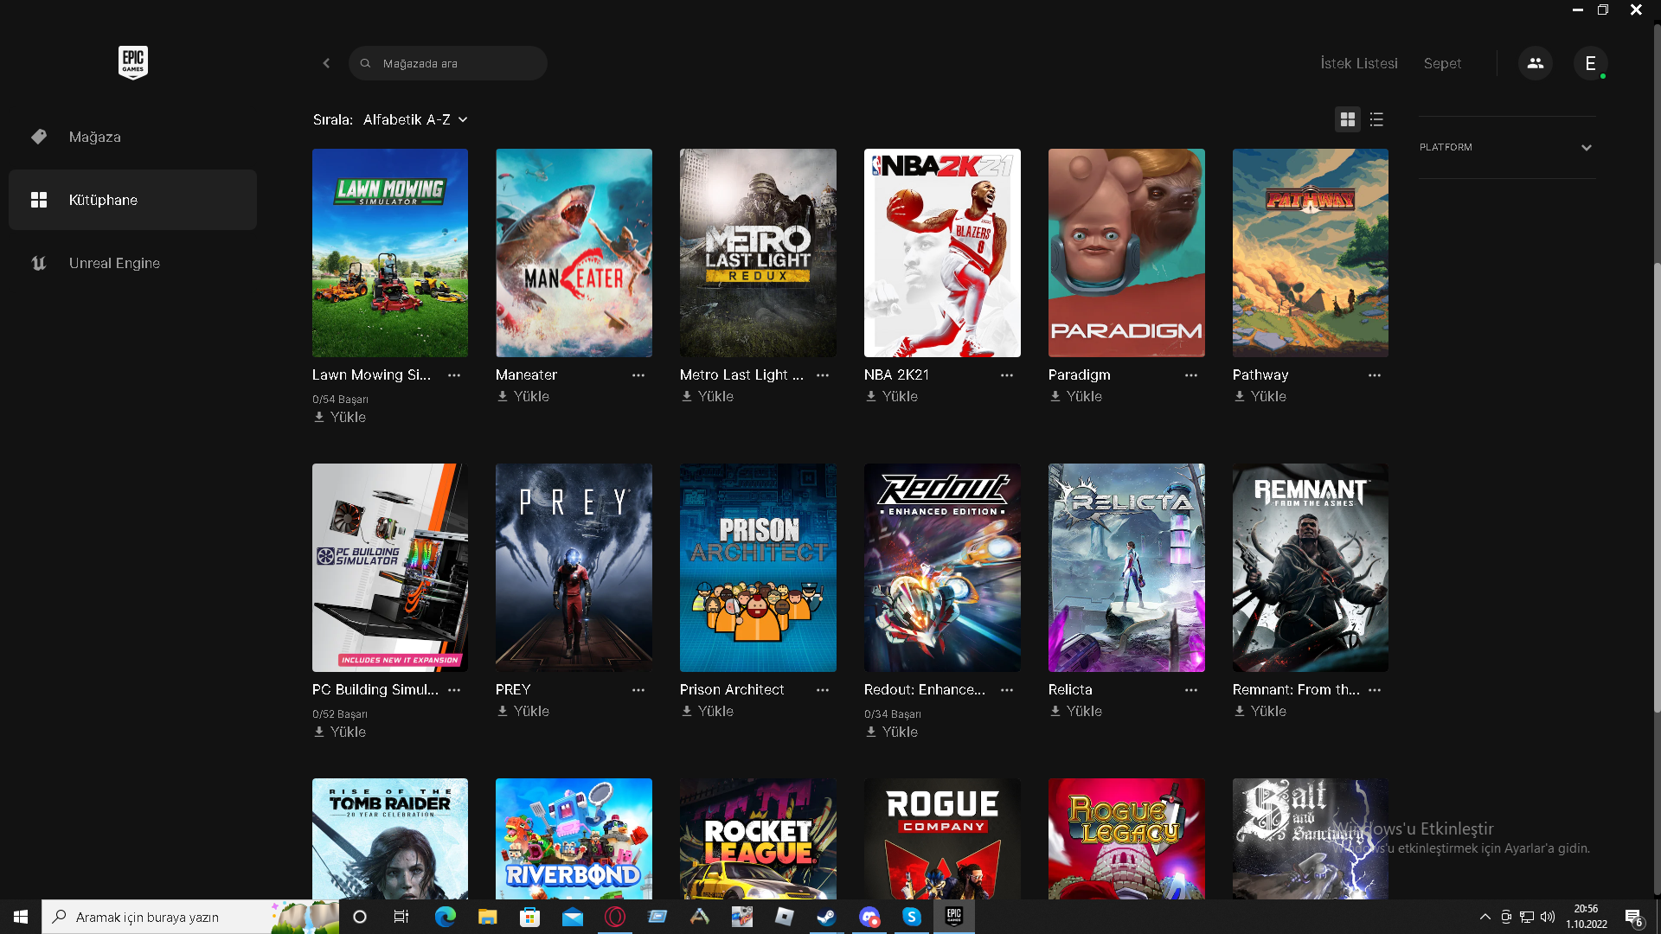This screenshot has width=1661, height=934.
Task: Open the Riverbond cover art
Action: [x=574, y=839]
